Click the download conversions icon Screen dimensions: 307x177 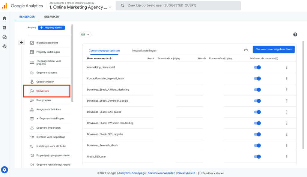point(246,49)
